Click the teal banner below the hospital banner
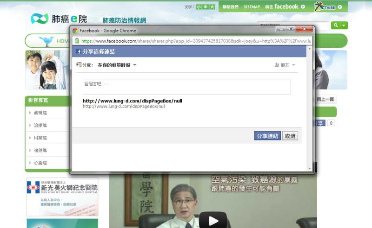The height and width of the screenshot is (228, 372). coord(62,223)
